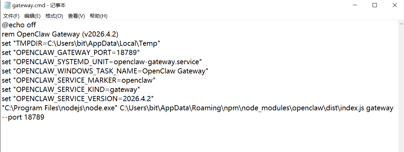Place cursor in the TMPDIR line

(x=81, y=43)
